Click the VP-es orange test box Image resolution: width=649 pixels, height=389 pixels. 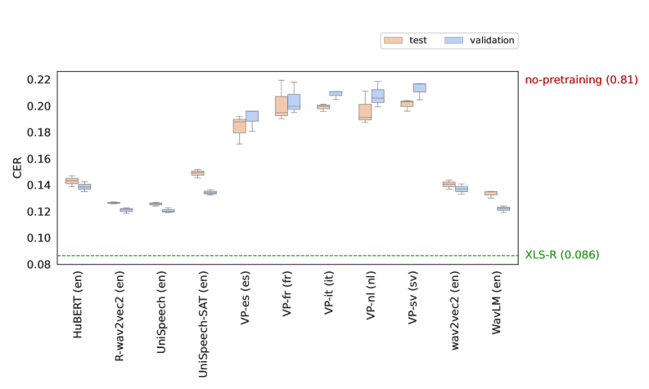(240, 126)
